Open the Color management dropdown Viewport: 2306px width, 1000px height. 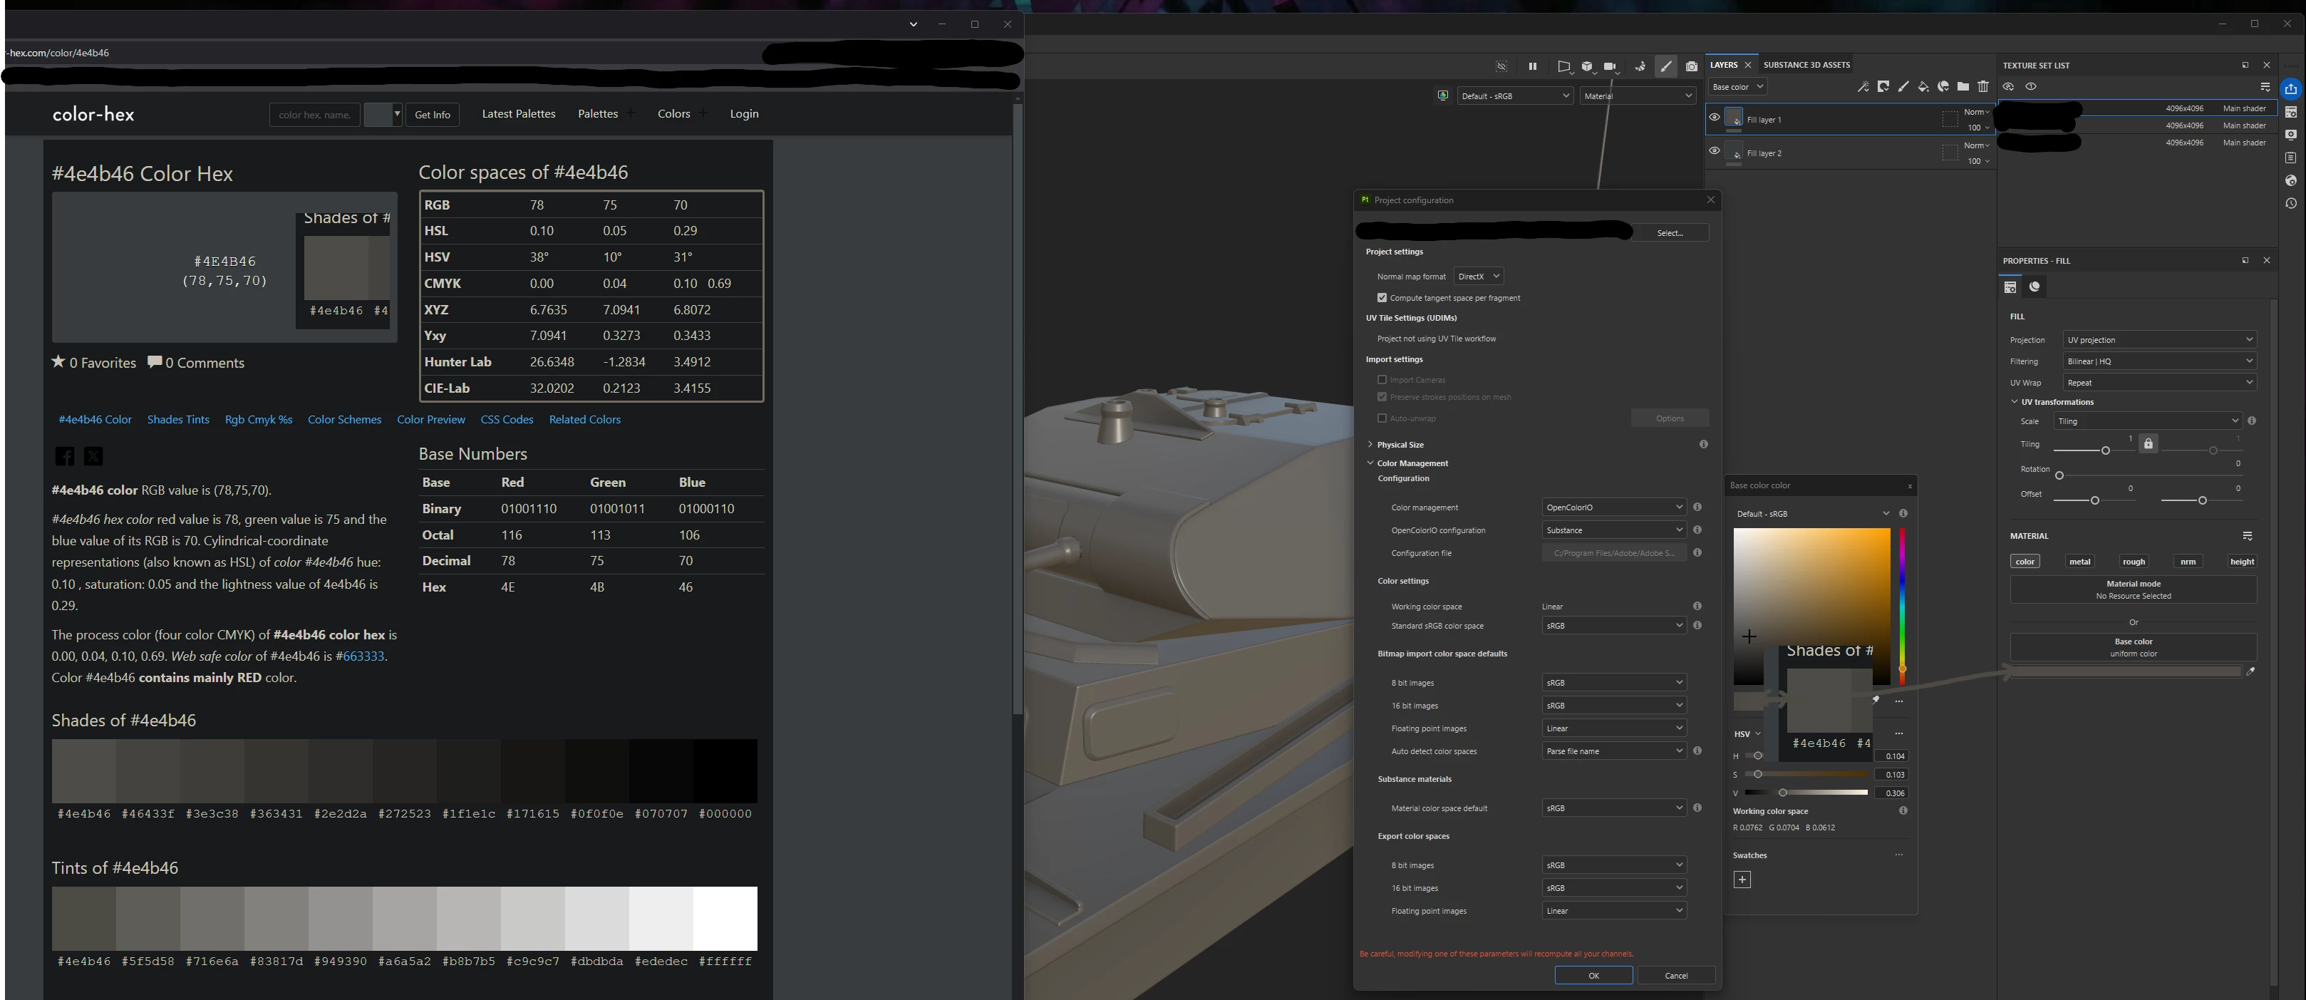tap(1613, 507)
